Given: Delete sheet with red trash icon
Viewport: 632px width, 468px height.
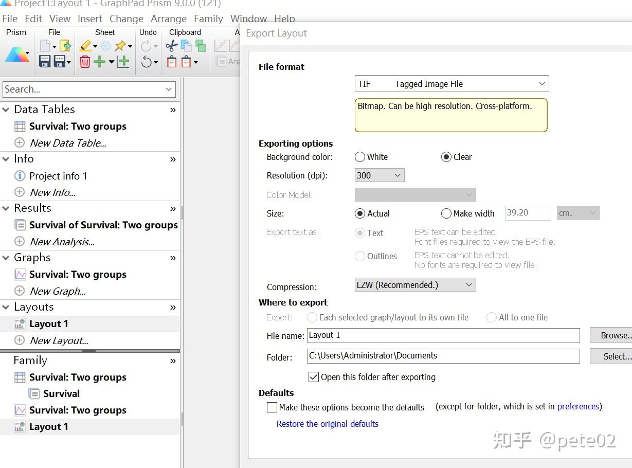Looking at the screenshot, I should [x=85, y=62].
